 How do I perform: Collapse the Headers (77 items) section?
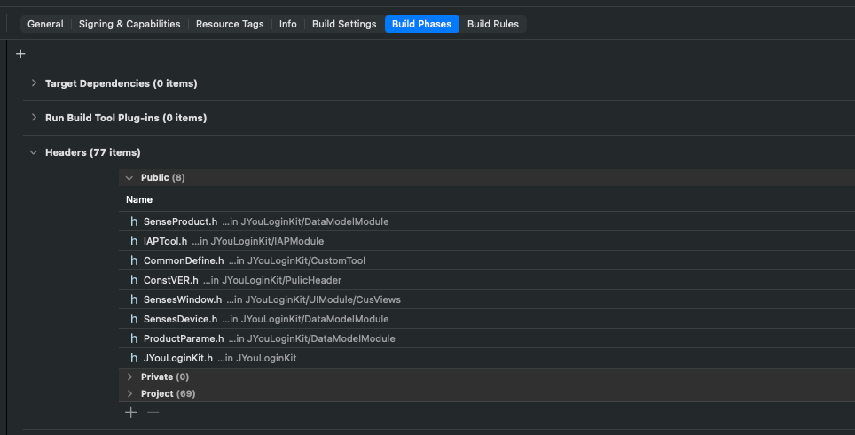tap(34, 152)
